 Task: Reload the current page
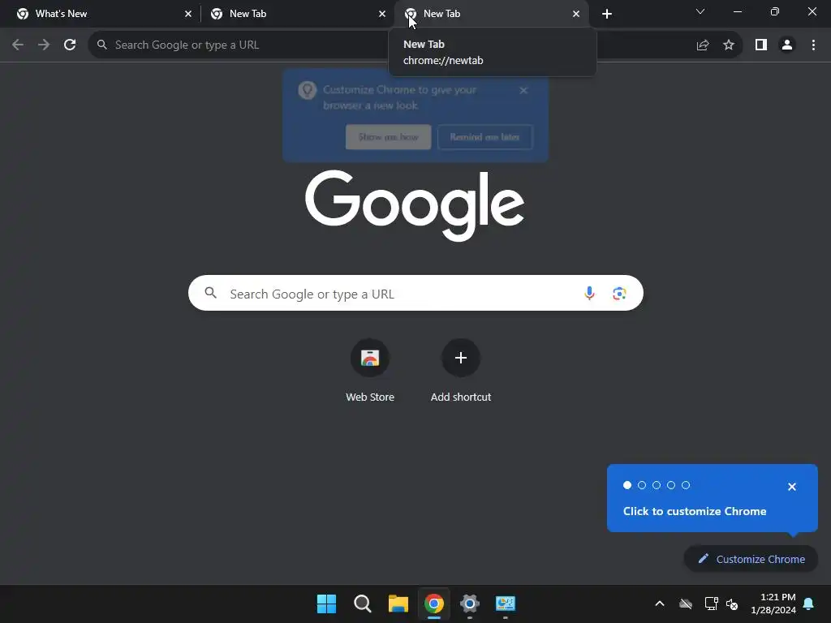click(x=70, y=45)
